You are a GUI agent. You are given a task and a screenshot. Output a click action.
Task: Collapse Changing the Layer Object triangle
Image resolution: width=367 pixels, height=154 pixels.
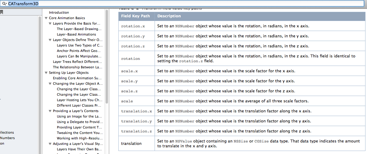(50, 84)
